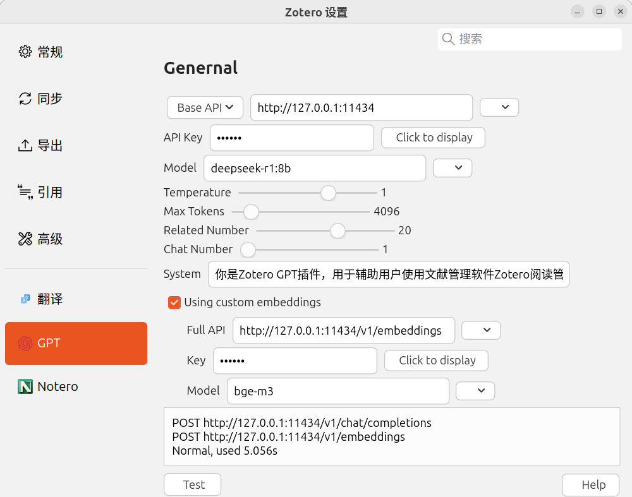Click the 'Normal, used 5.056s' status line
The width and height of the screenshot is (632, 497).
pos(224,450)
